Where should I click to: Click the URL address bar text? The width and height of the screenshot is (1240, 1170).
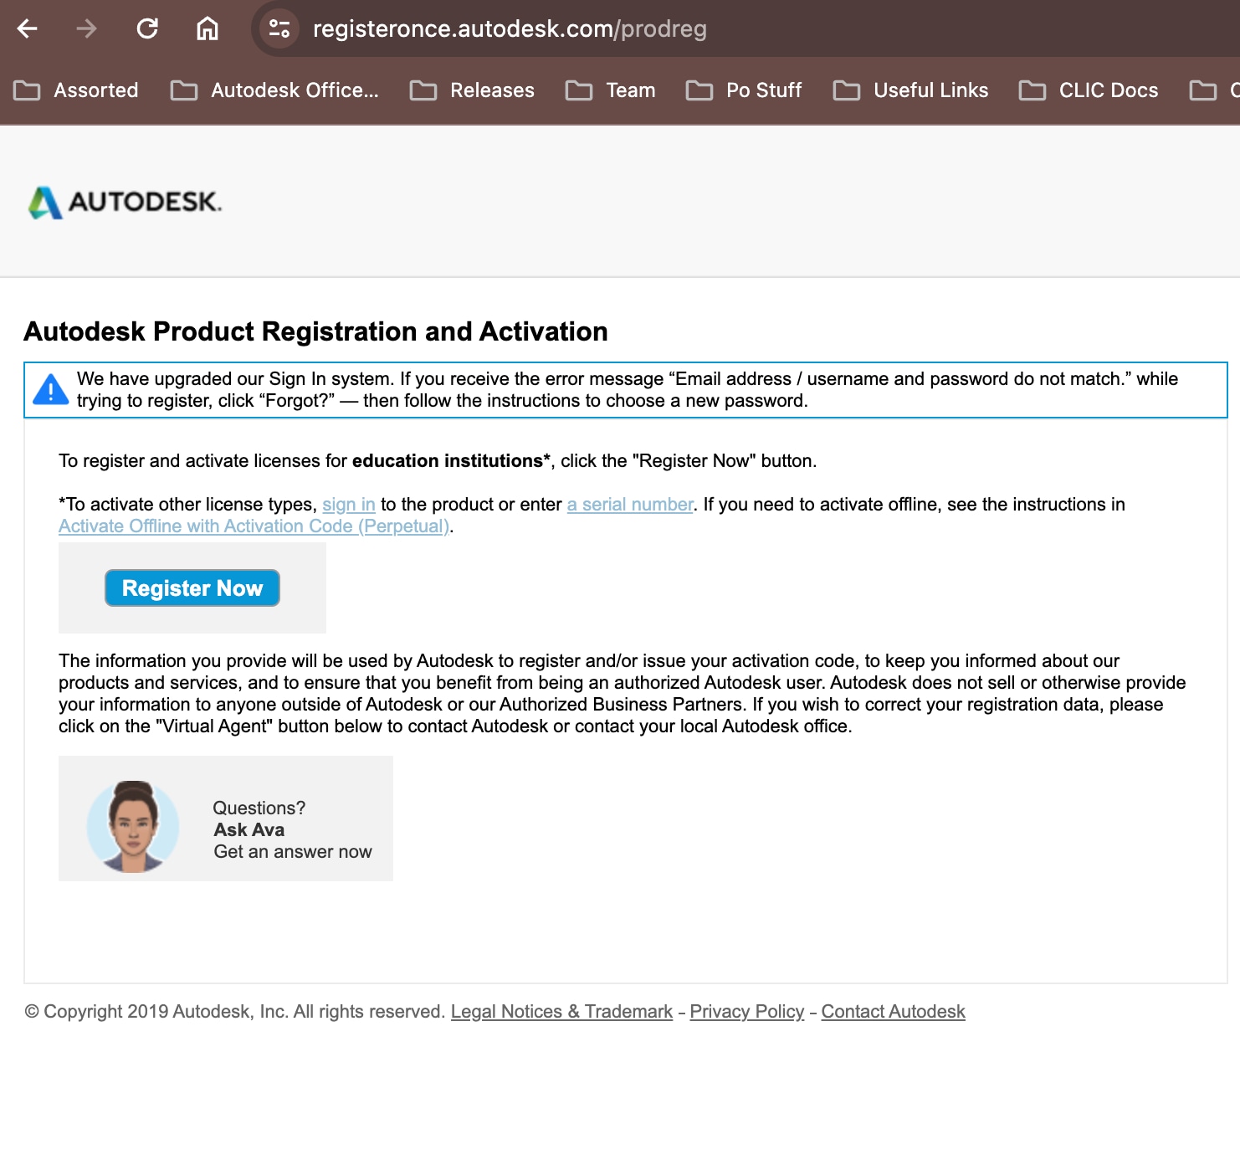click(510, 29)
